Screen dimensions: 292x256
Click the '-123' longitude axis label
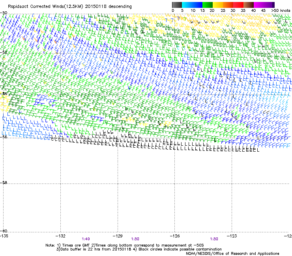[x=232, y=236]
